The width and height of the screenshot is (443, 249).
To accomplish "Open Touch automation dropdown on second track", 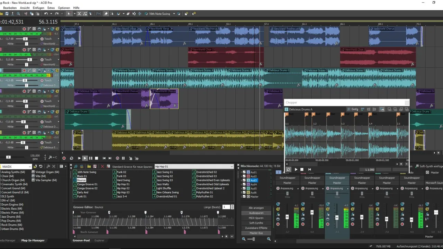I will (58, 59).
